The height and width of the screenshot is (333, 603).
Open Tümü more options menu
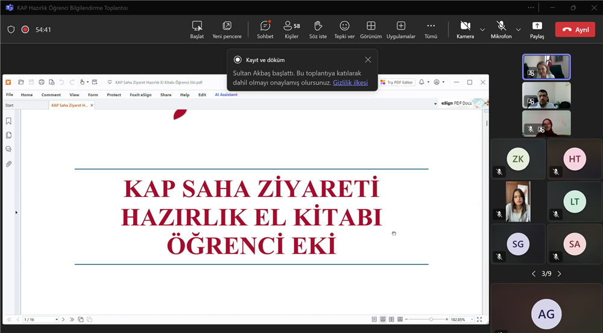coord(431,30)
